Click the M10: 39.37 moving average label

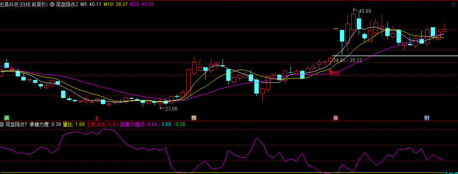coord(115,4)
